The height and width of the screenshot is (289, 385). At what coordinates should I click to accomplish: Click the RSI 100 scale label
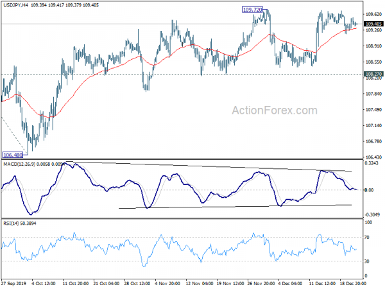tap(368, 223)
